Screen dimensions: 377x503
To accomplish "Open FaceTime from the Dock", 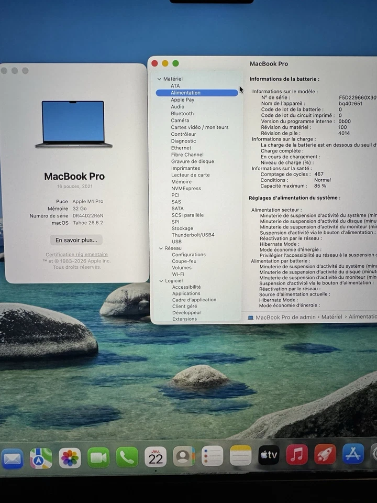I will [98, 457].
